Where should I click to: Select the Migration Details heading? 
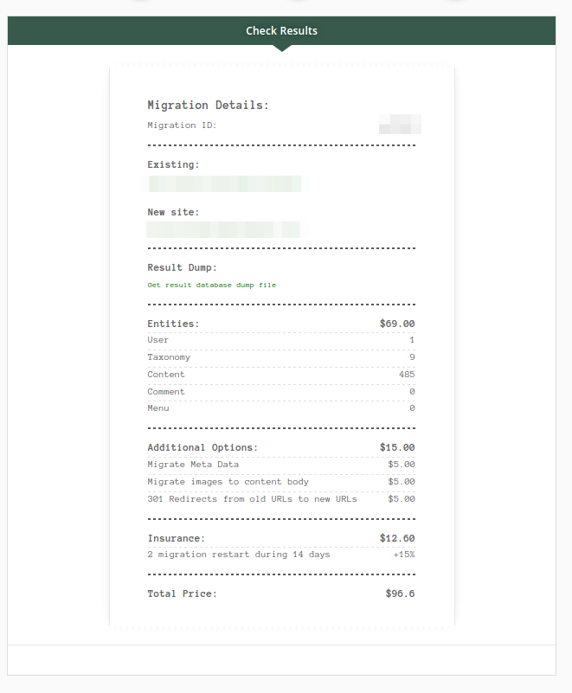click(x=209, y=106)
